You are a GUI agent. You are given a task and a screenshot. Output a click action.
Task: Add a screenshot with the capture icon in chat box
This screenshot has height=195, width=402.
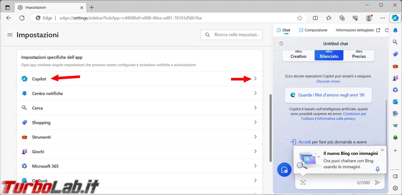coord(303,182)
